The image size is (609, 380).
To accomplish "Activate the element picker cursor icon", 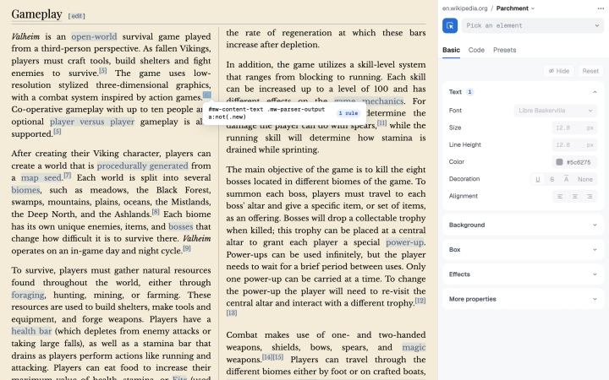I will (x=450, y=25).
